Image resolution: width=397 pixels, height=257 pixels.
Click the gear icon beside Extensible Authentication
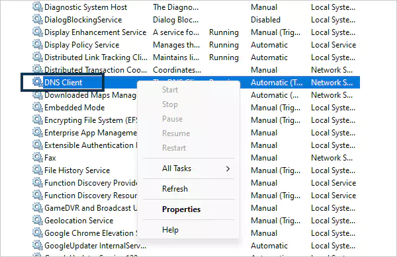(x=38, y=145)
